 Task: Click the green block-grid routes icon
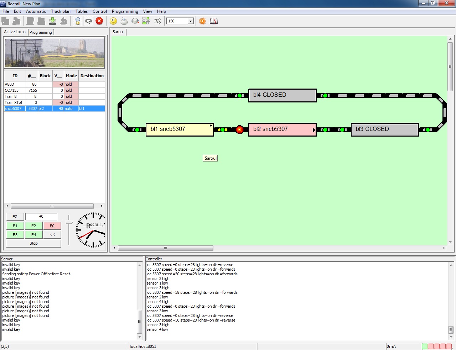(x=146, y=21)
